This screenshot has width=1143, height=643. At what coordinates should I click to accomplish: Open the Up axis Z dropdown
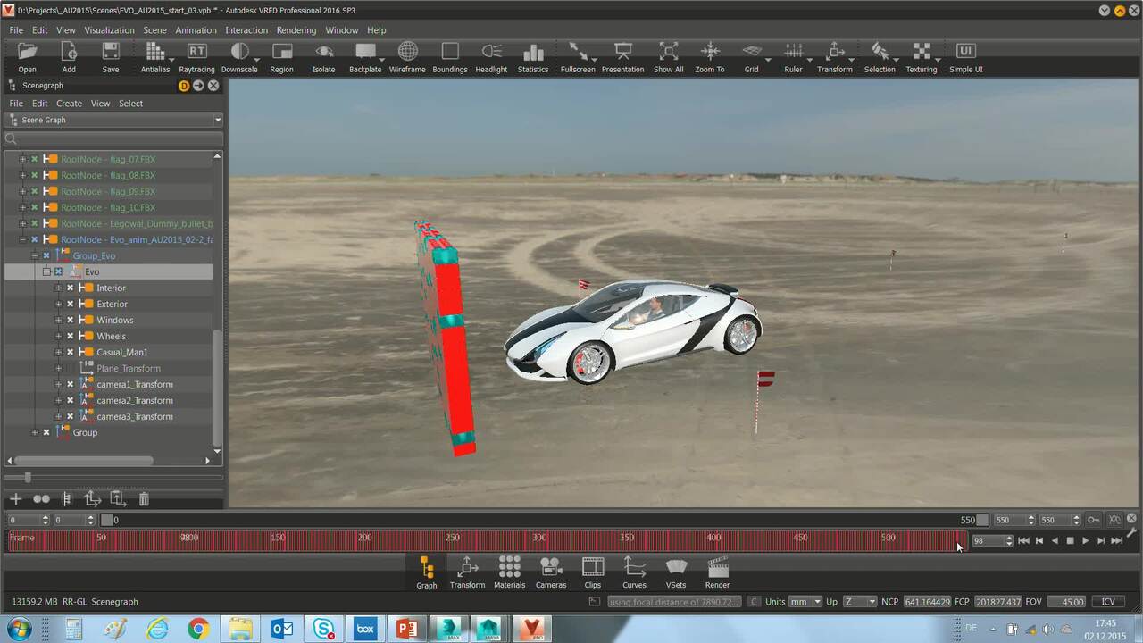tap(859, 602)
